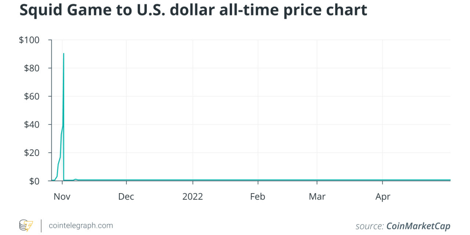This screenshot has width=470, height=235.
Task: Click the CoinMarketCap source credit
Action: [418, 226]
